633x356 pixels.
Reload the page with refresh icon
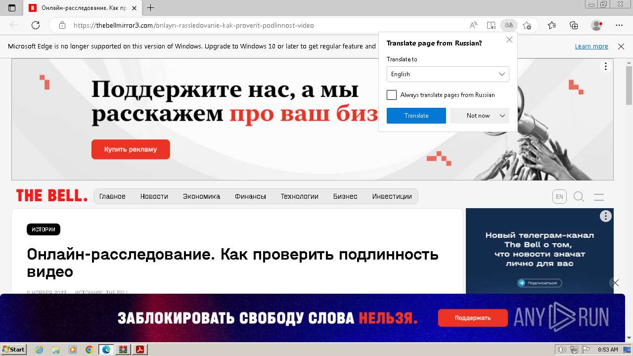pyautogui.click(x=36, y=25)
